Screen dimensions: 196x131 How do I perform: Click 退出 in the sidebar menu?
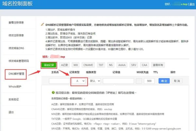click(x=11, y=112)
